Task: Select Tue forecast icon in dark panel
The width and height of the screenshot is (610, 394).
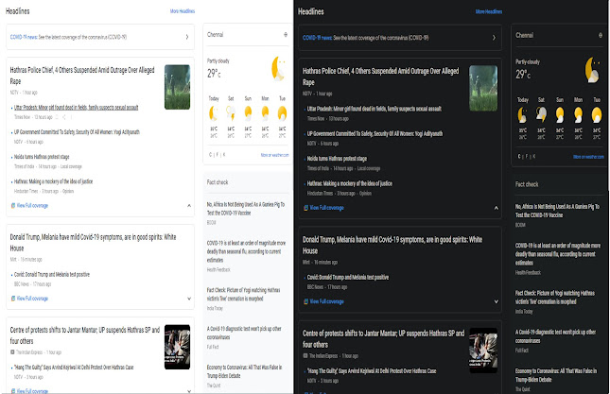Action: coord(597,115)
